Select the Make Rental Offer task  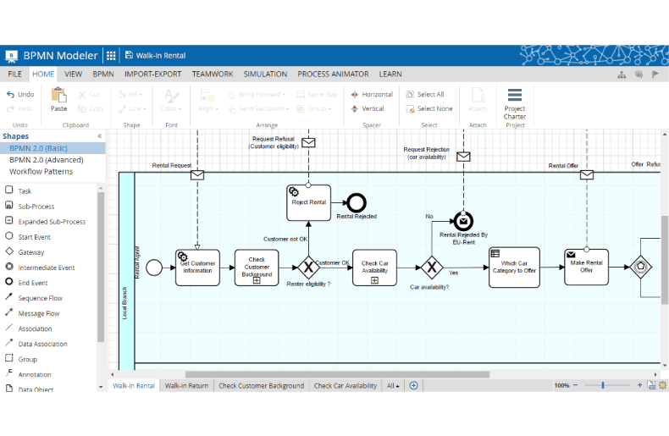(587, 268)
